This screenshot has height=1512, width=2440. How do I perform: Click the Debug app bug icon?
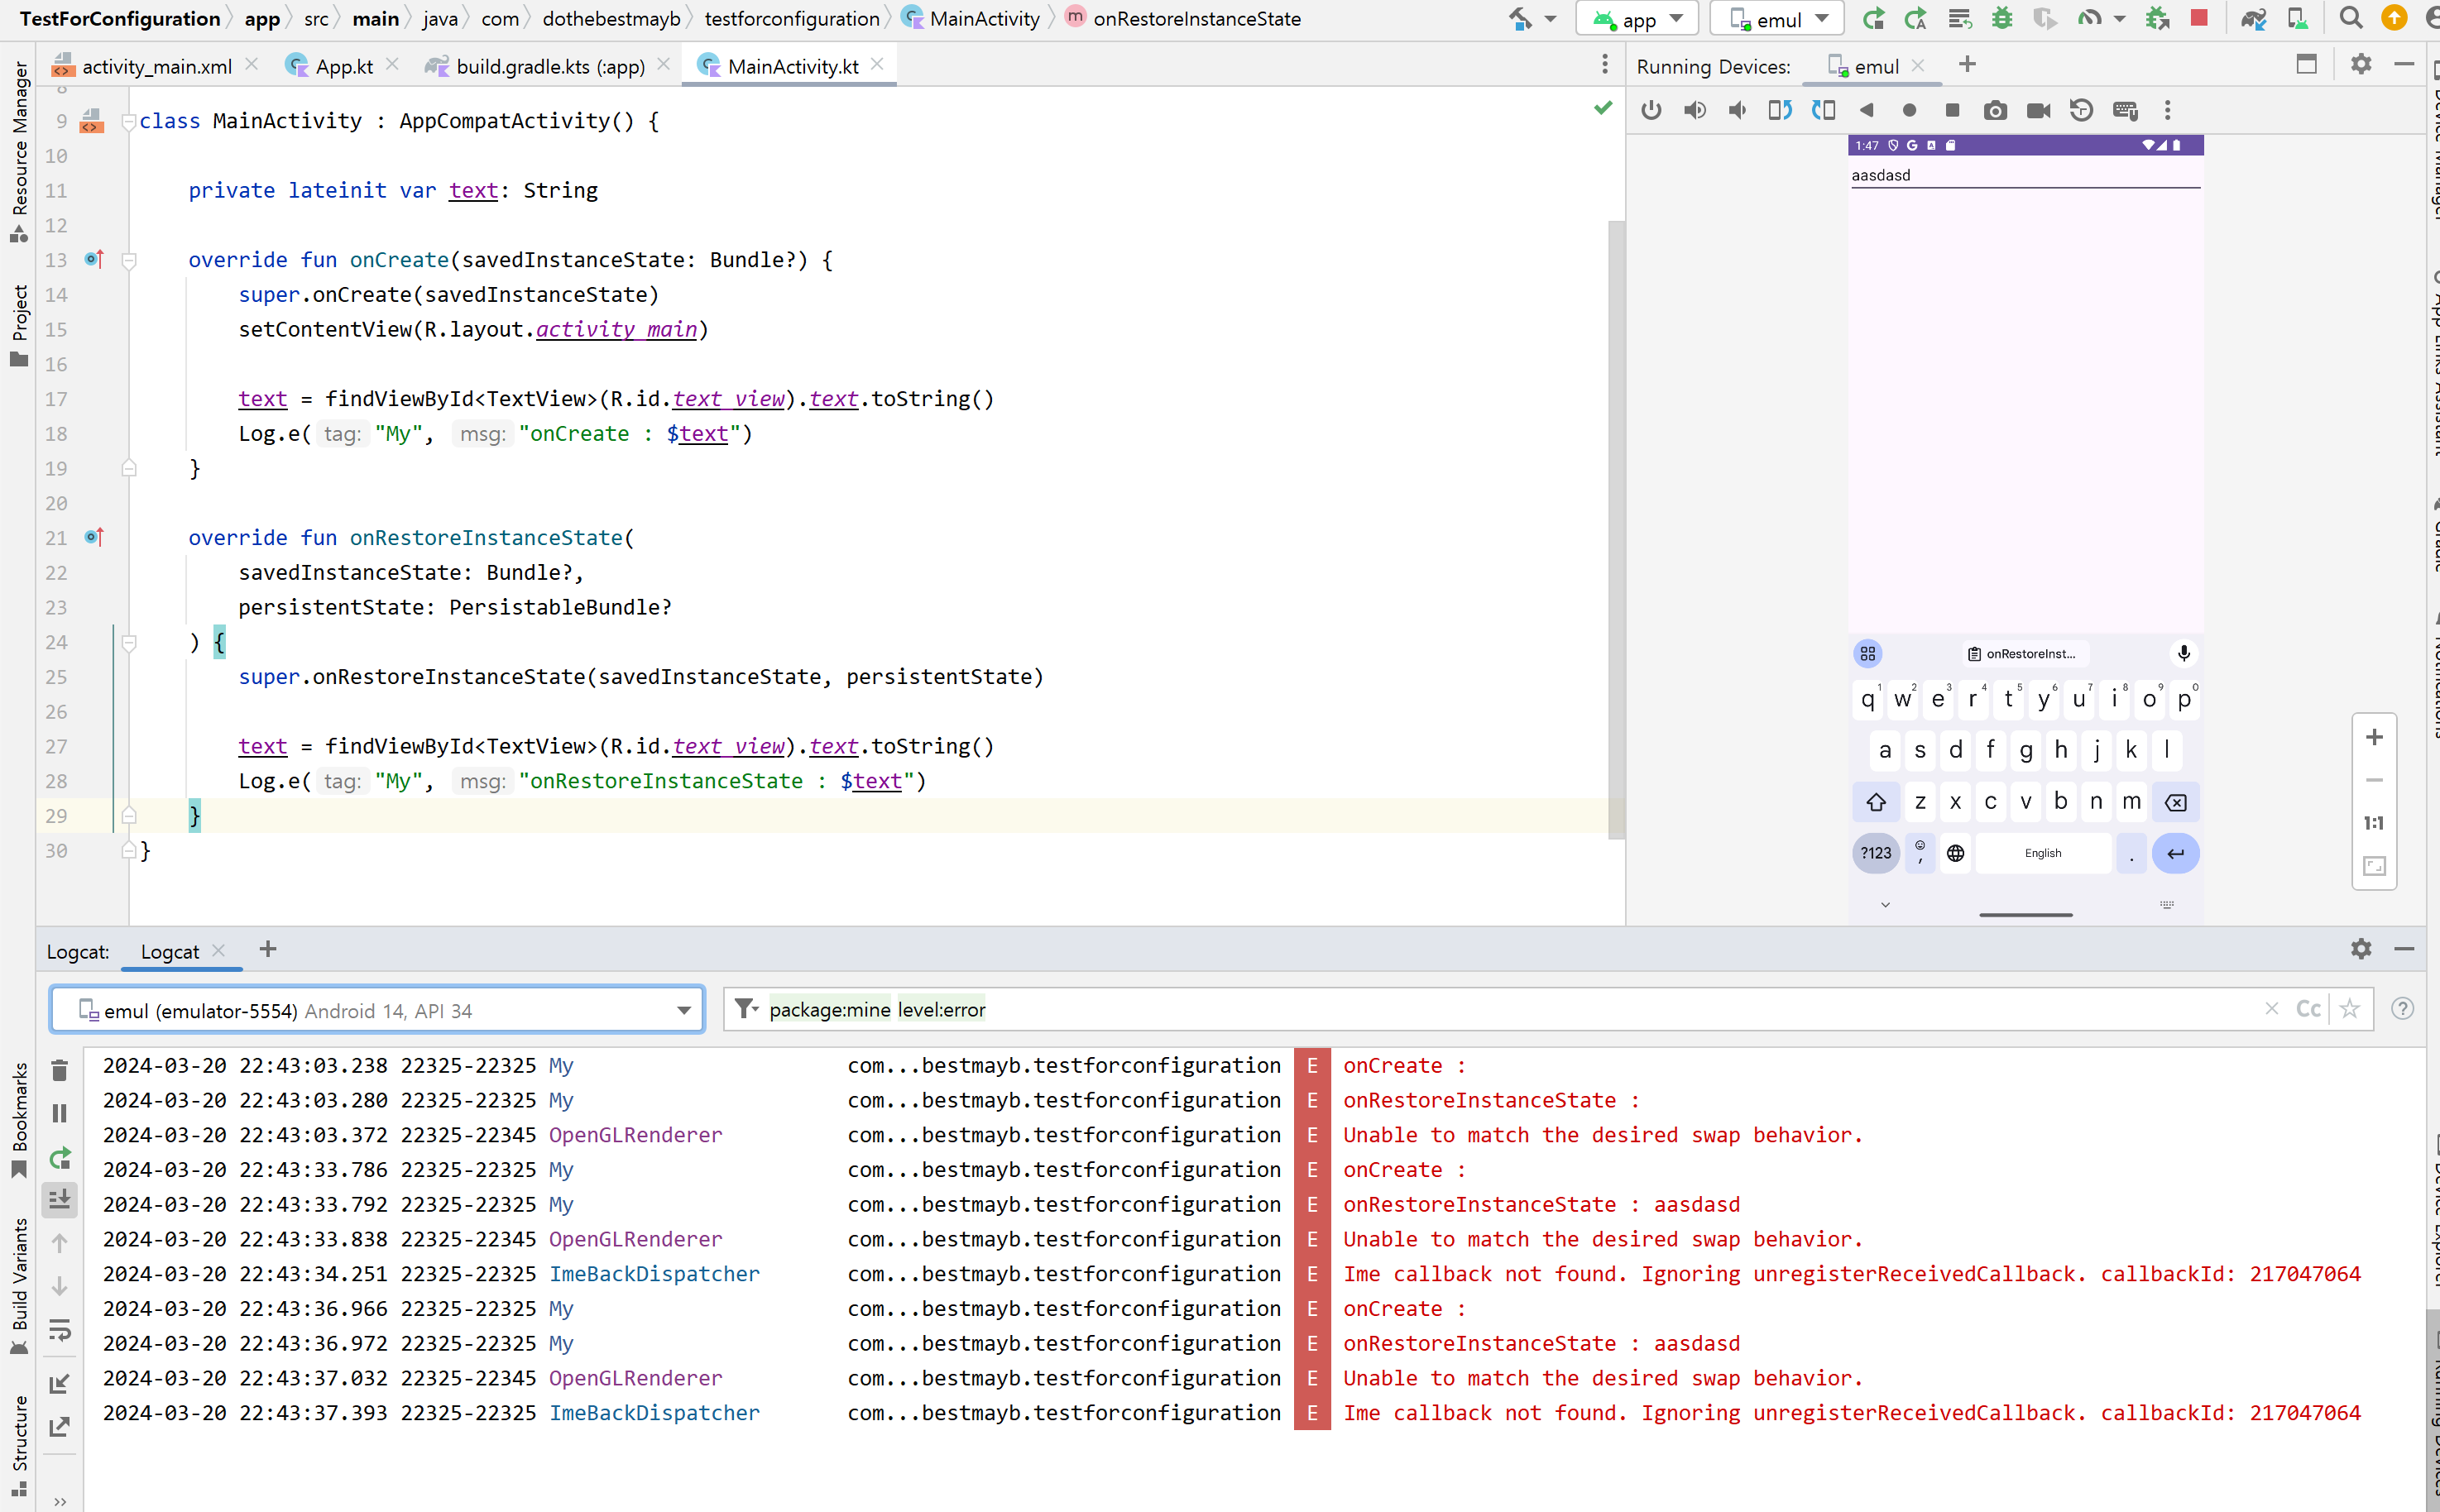[x=2001, y=18]
